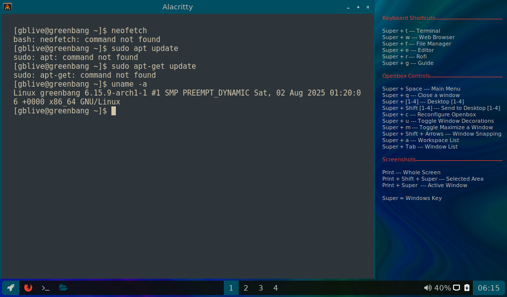This screenshot has width=507, height=297.
Task: Click 'Super + q --- Close a window' text
Action: pyautogui.click(x=421, y=96)
